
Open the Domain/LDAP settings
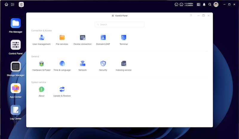103,40
